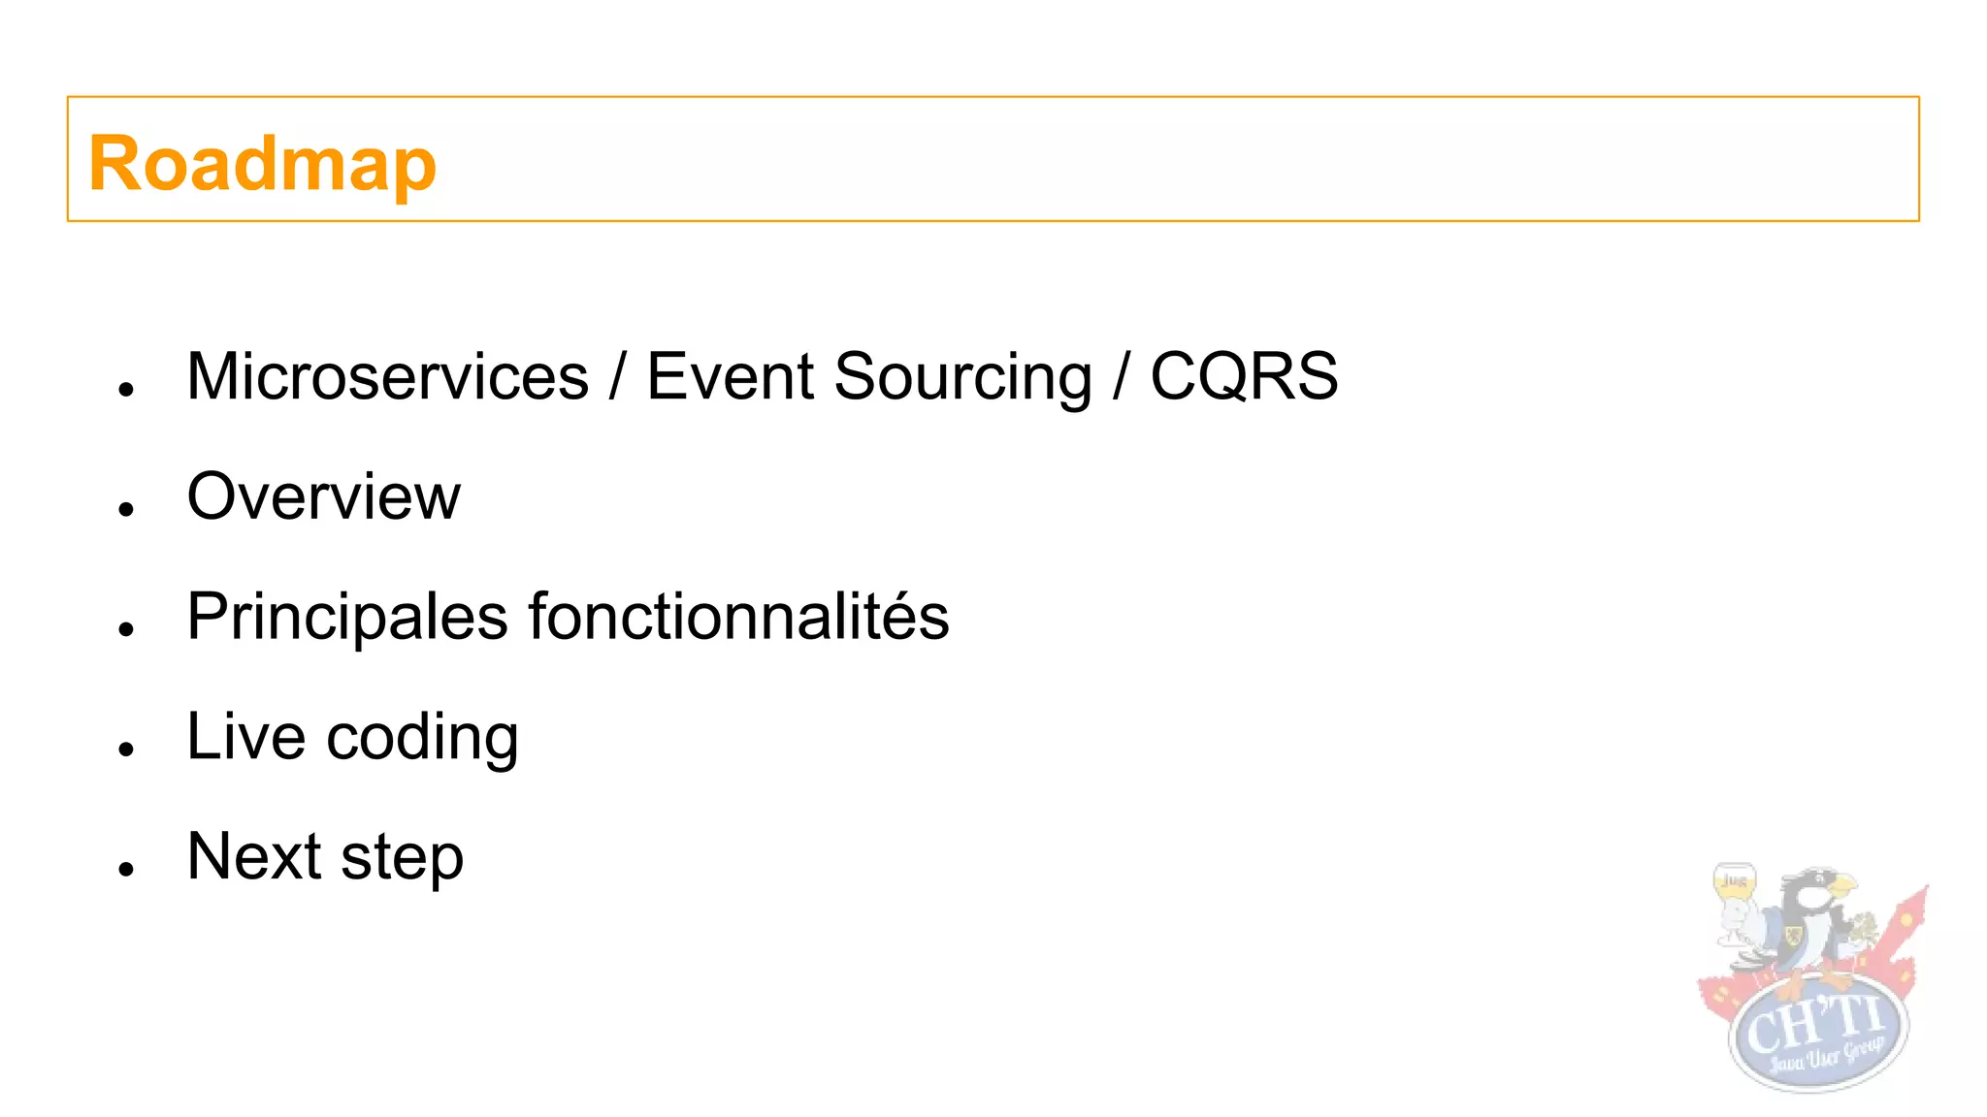
Task: Click the penguin mascot in the logo
Action: pos(1812,926)
